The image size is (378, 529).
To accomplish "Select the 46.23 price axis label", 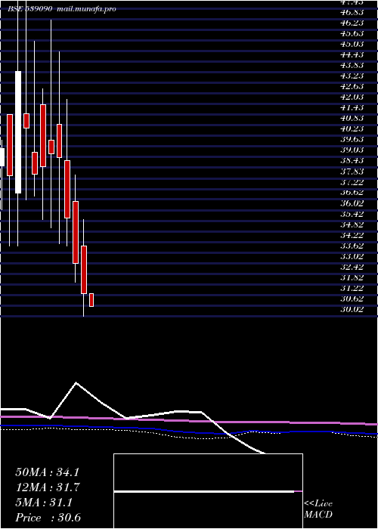I will tap(352, 23).
